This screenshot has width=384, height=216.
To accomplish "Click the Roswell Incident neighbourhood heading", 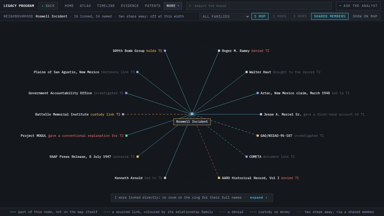I will [x=52, y=16].
